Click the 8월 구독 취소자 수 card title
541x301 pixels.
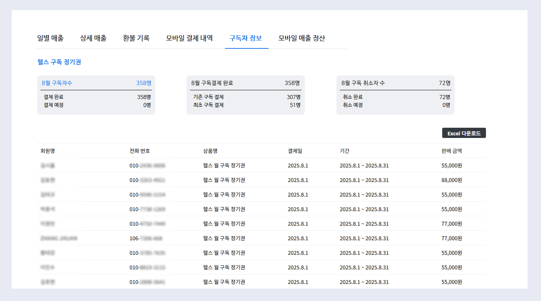(x=363, y=83)
